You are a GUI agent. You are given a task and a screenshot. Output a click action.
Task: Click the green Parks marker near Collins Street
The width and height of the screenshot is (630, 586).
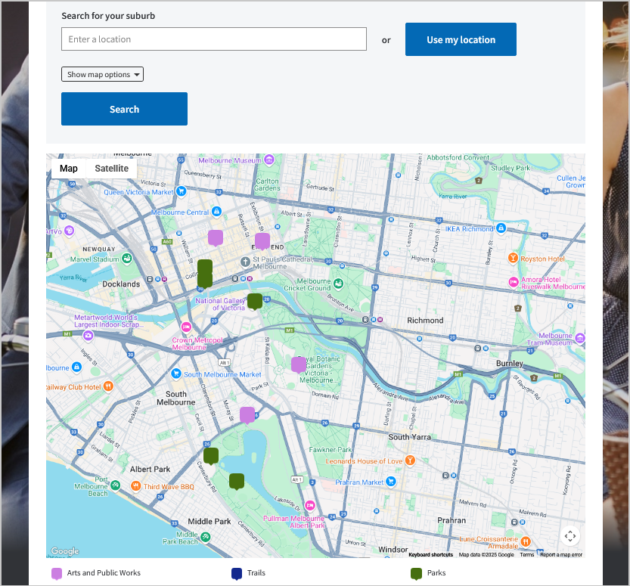(204, 272)
